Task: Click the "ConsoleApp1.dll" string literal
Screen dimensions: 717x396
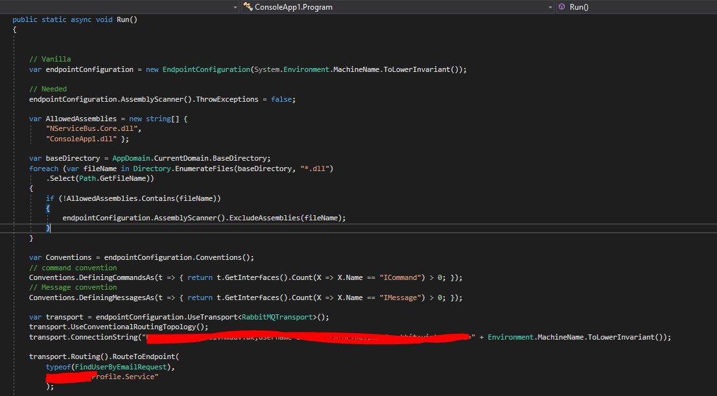Action: [80, 138]
